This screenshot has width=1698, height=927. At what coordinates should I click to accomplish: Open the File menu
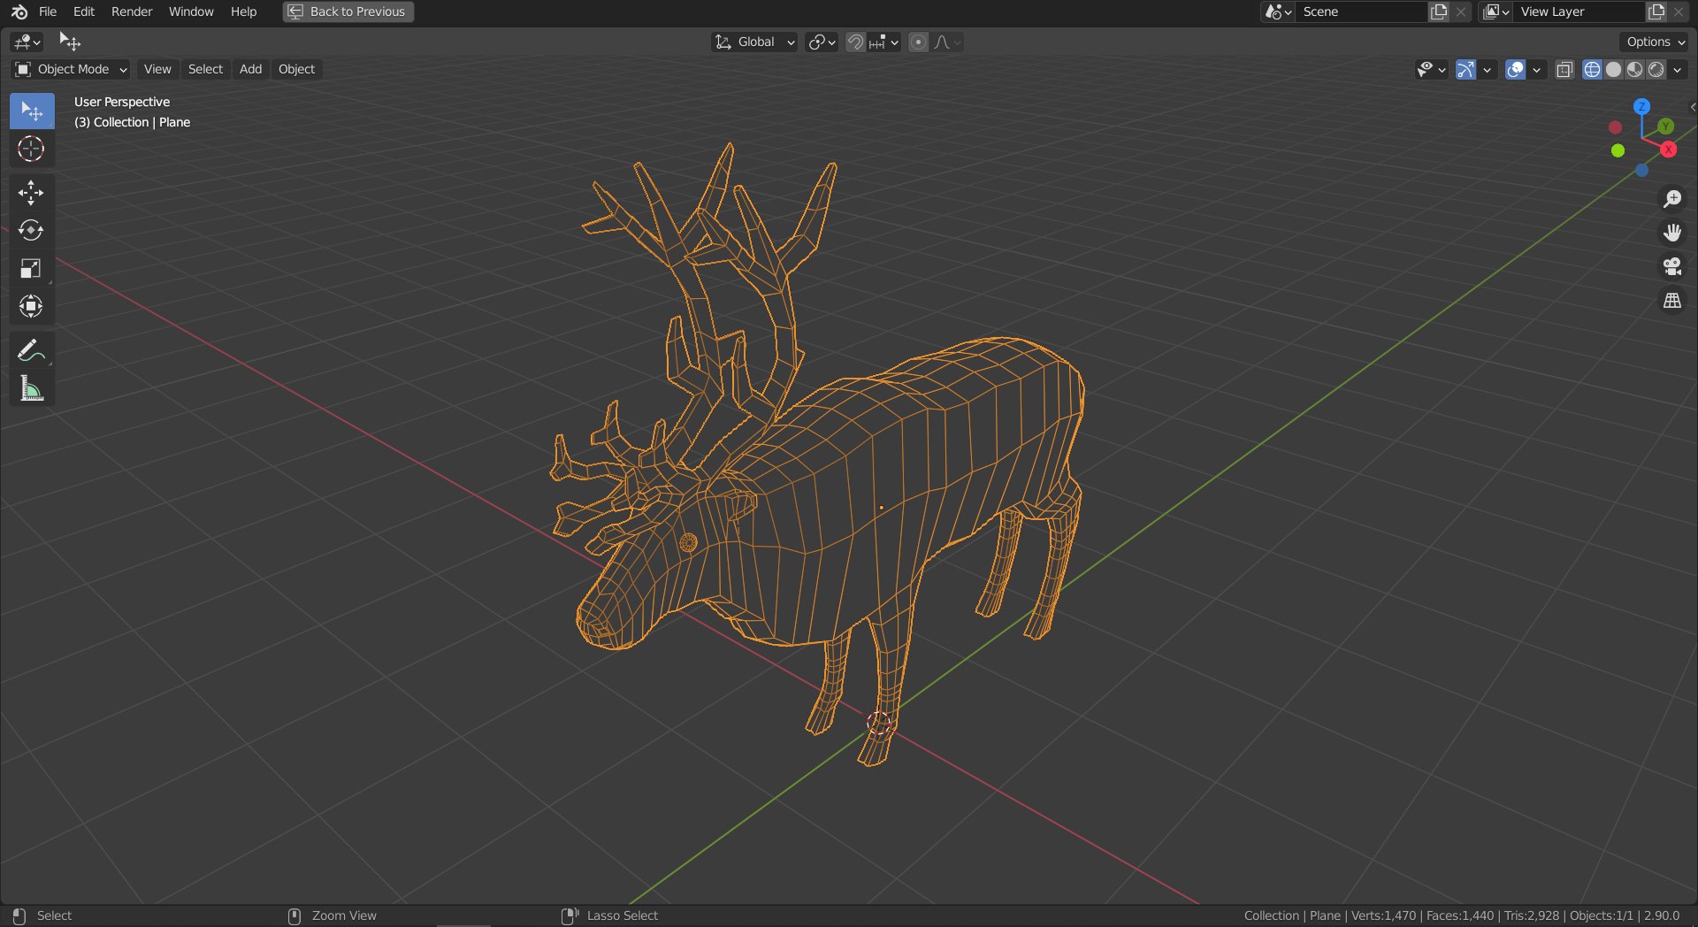point(48,11)
